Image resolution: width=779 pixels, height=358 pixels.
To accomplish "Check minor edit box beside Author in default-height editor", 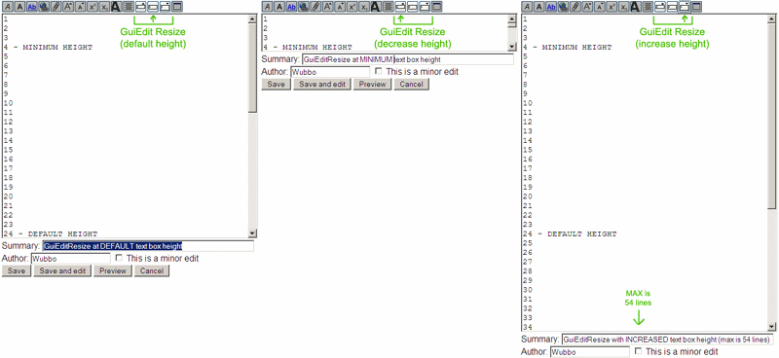I will (x=119, y=258).
